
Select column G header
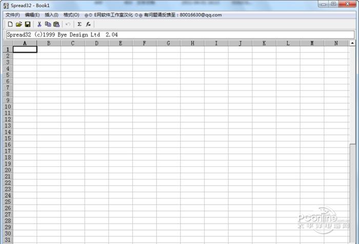click(168, 43)
